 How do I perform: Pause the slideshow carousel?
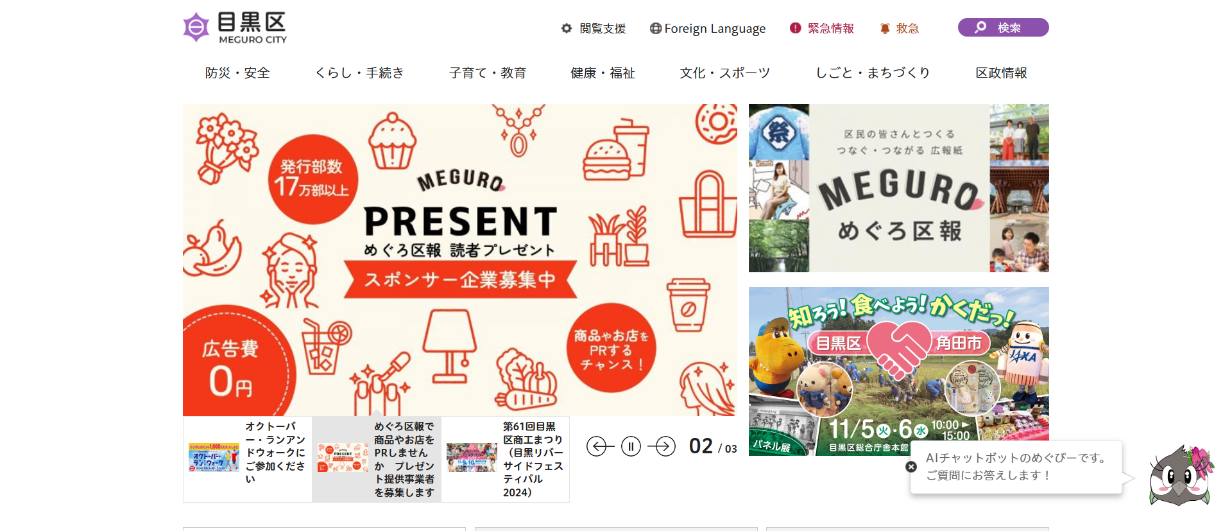631,446
